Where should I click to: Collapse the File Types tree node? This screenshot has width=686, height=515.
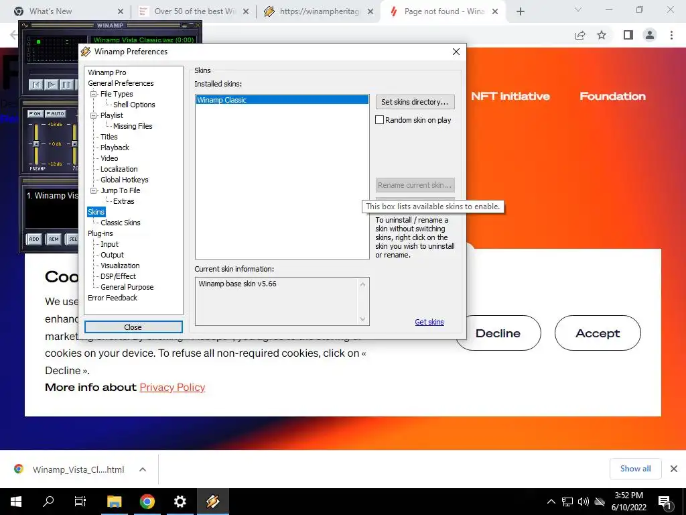point(93,94)
